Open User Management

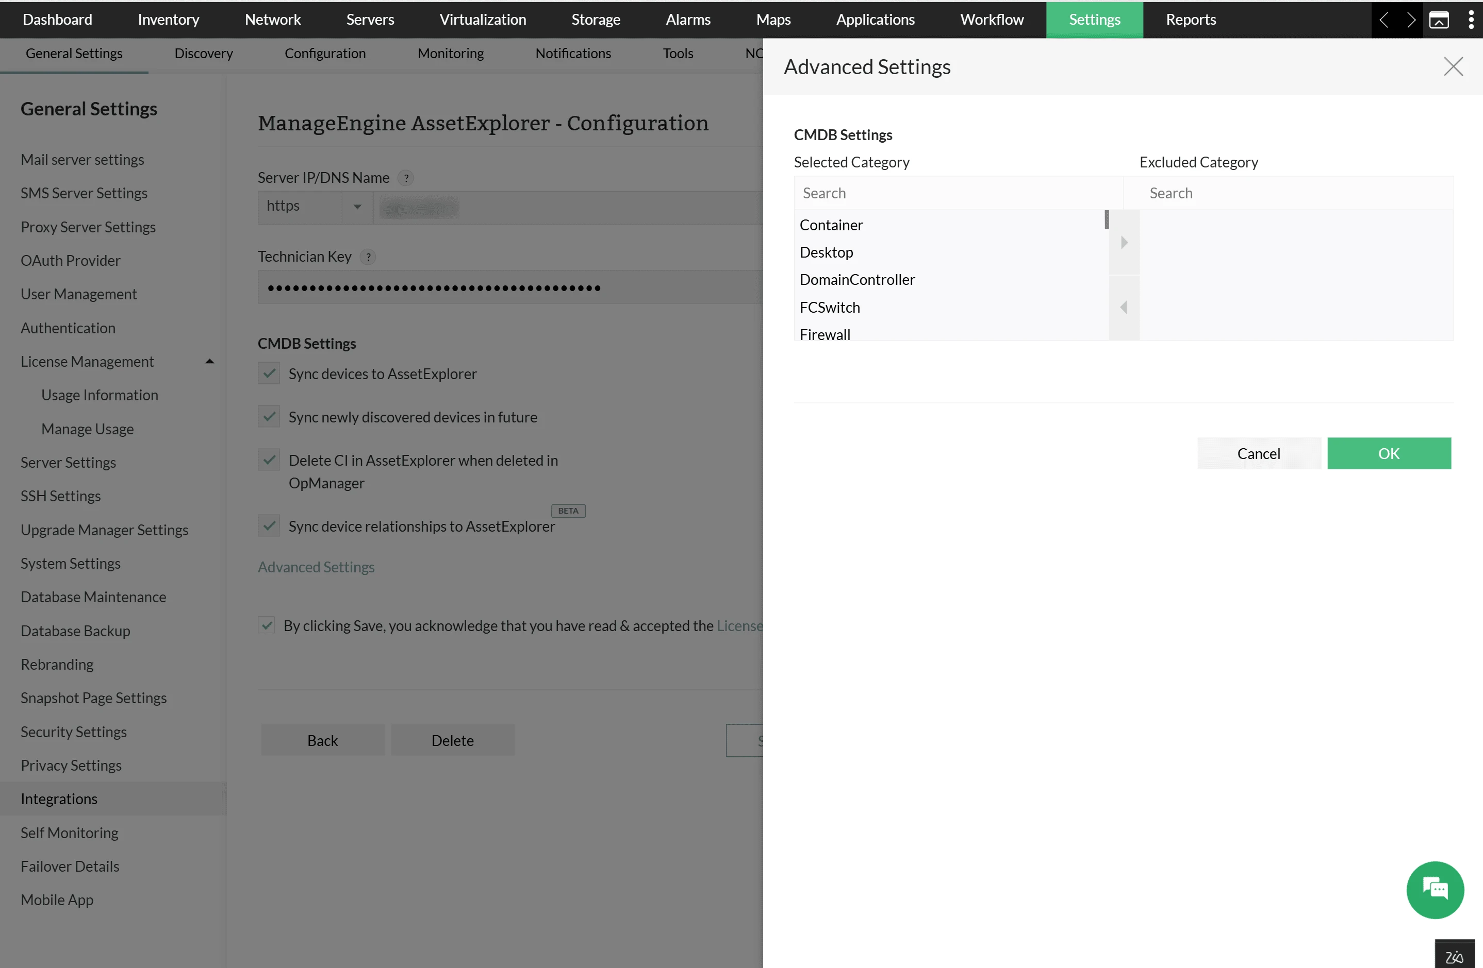(78, 294)
